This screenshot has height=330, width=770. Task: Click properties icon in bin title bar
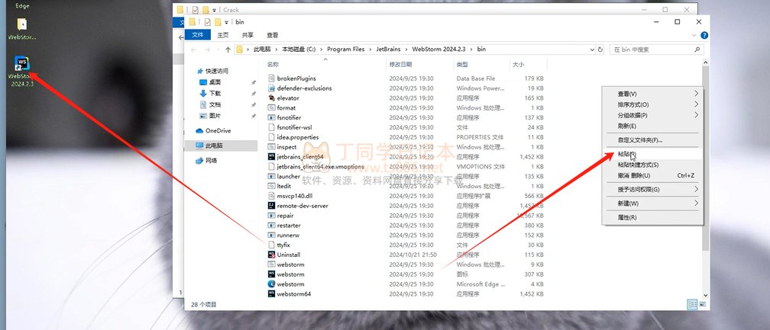click(207, 22)
